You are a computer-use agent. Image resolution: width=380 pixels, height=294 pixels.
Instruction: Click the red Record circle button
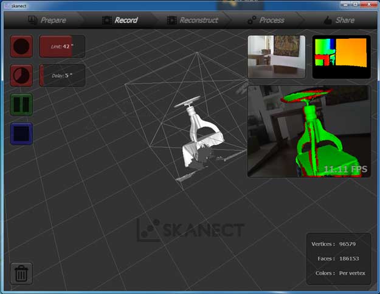(21, 47)
